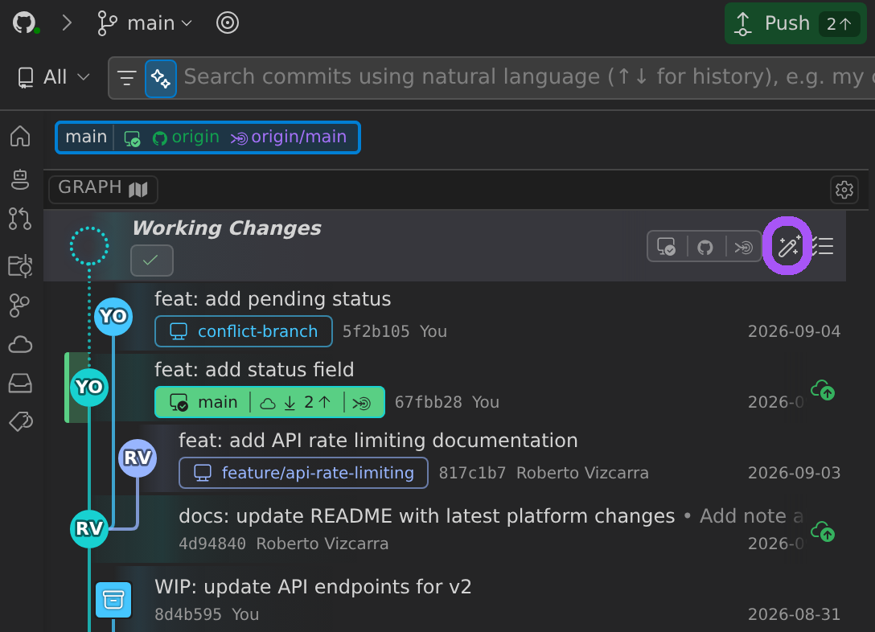Open tags sidebar icon
875x632 pixels.
point(21,421)
